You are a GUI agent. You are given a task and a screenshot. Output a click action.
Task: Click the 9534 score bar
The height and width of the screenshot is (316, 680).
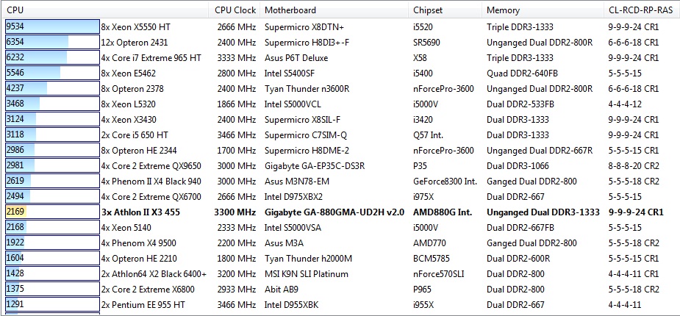pos(51,26)
